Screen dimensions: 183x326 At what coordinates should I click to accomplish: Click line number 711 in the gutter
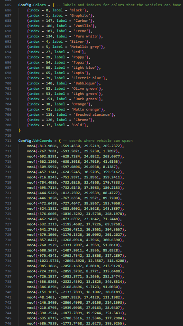pos(8,141)
